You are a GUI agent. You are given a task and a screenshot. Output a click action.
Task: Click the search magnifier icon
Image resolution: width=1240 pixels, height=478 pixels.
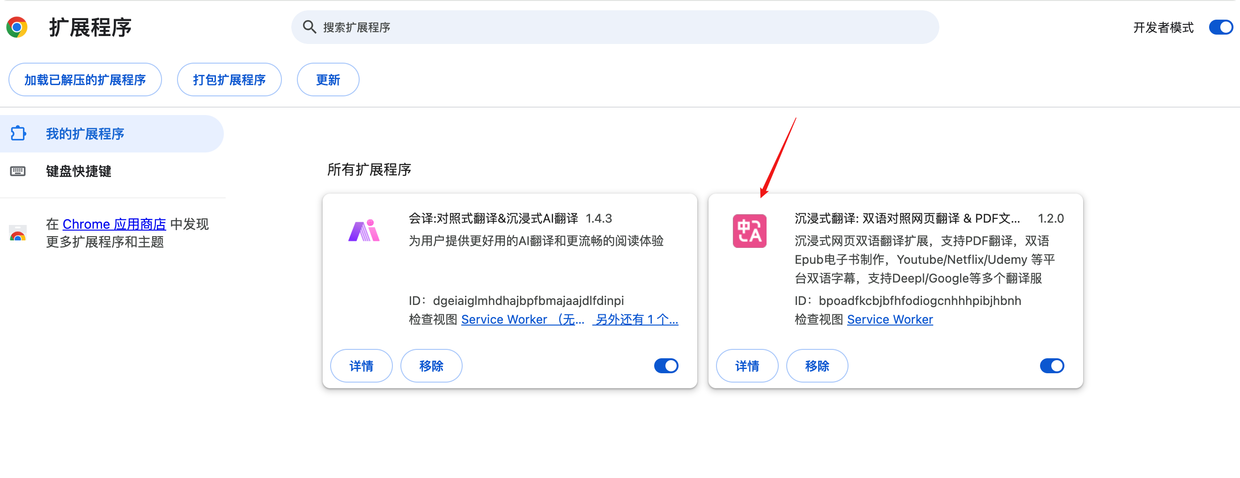[x=309, y=27]
